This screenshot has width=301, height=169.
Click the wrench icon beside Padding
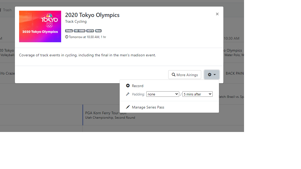(128, 94)
